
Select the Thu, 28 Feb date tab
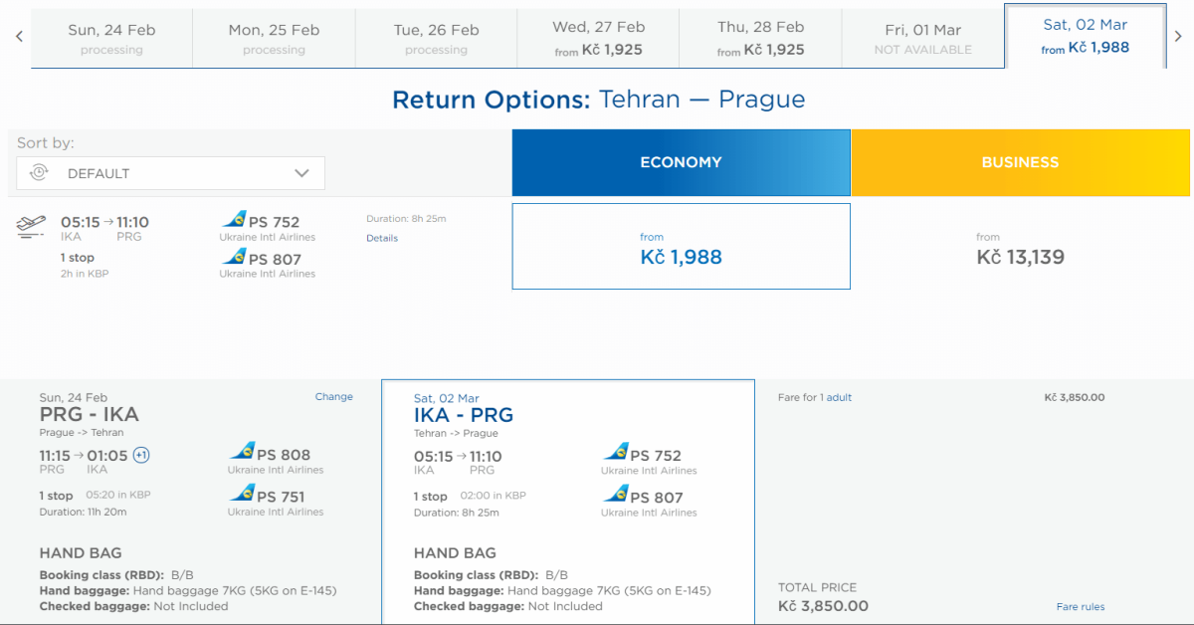(x=760, y=39)
